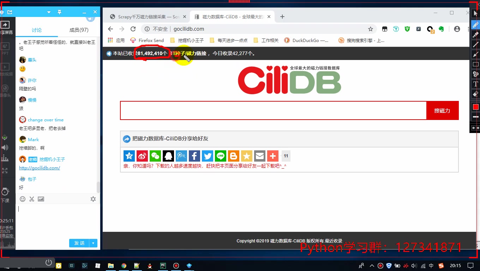
Task: Share to Twitter icon
Action: click(x=208, y=156)
